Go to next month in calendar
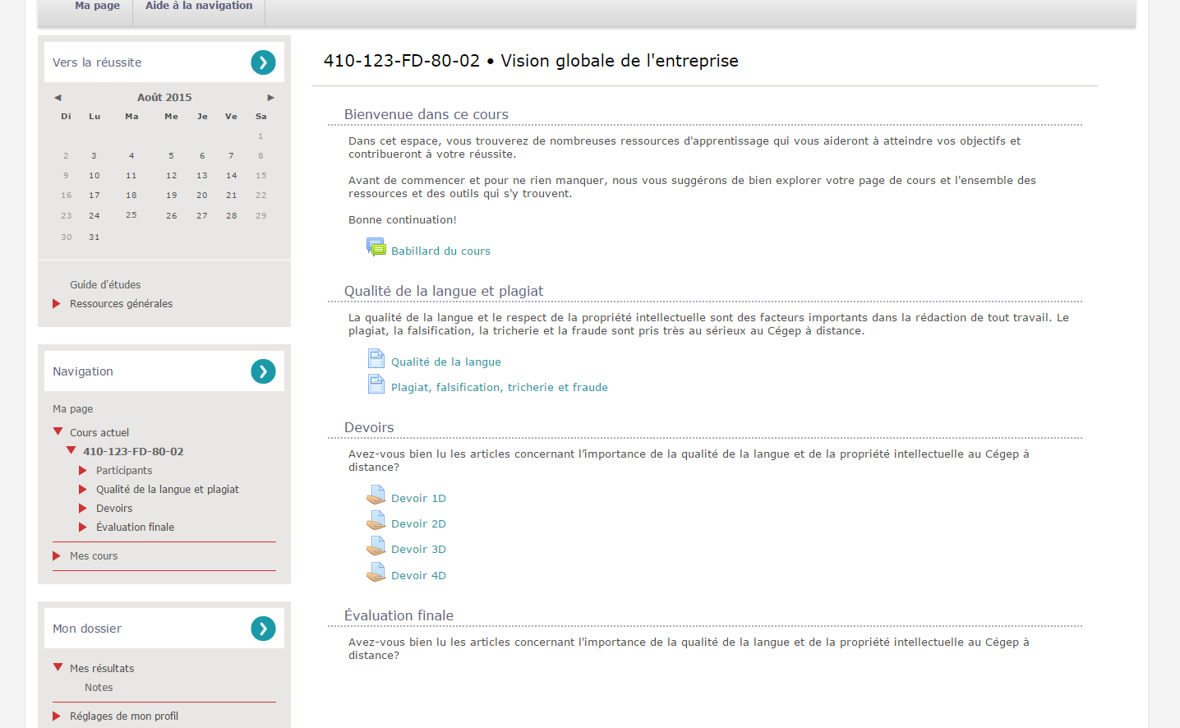1180x728 pixels. (x=270, y=98)
